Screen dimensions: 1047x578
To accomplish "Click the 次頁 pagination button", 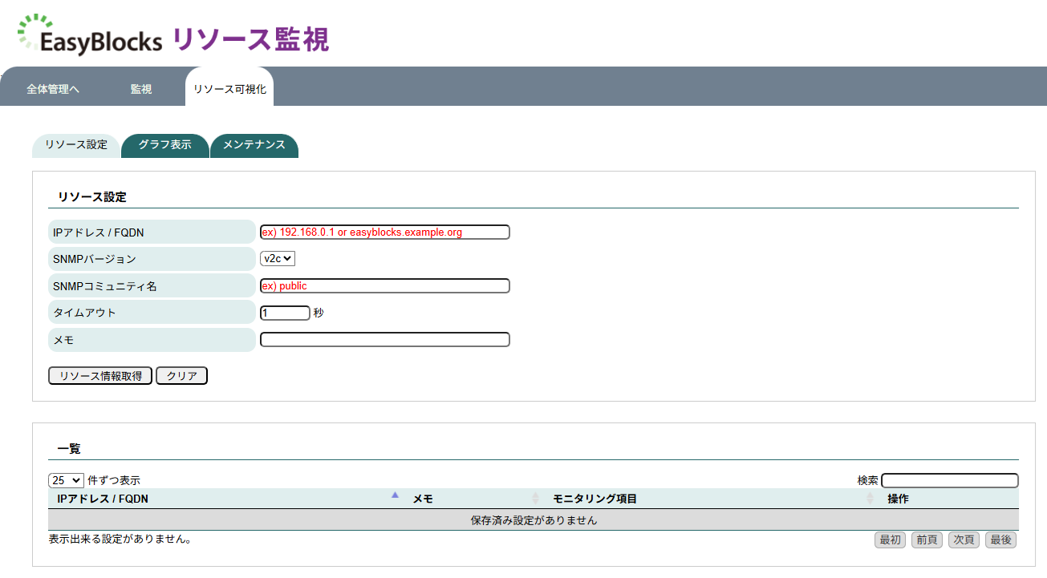I will [x=964, y=540].
